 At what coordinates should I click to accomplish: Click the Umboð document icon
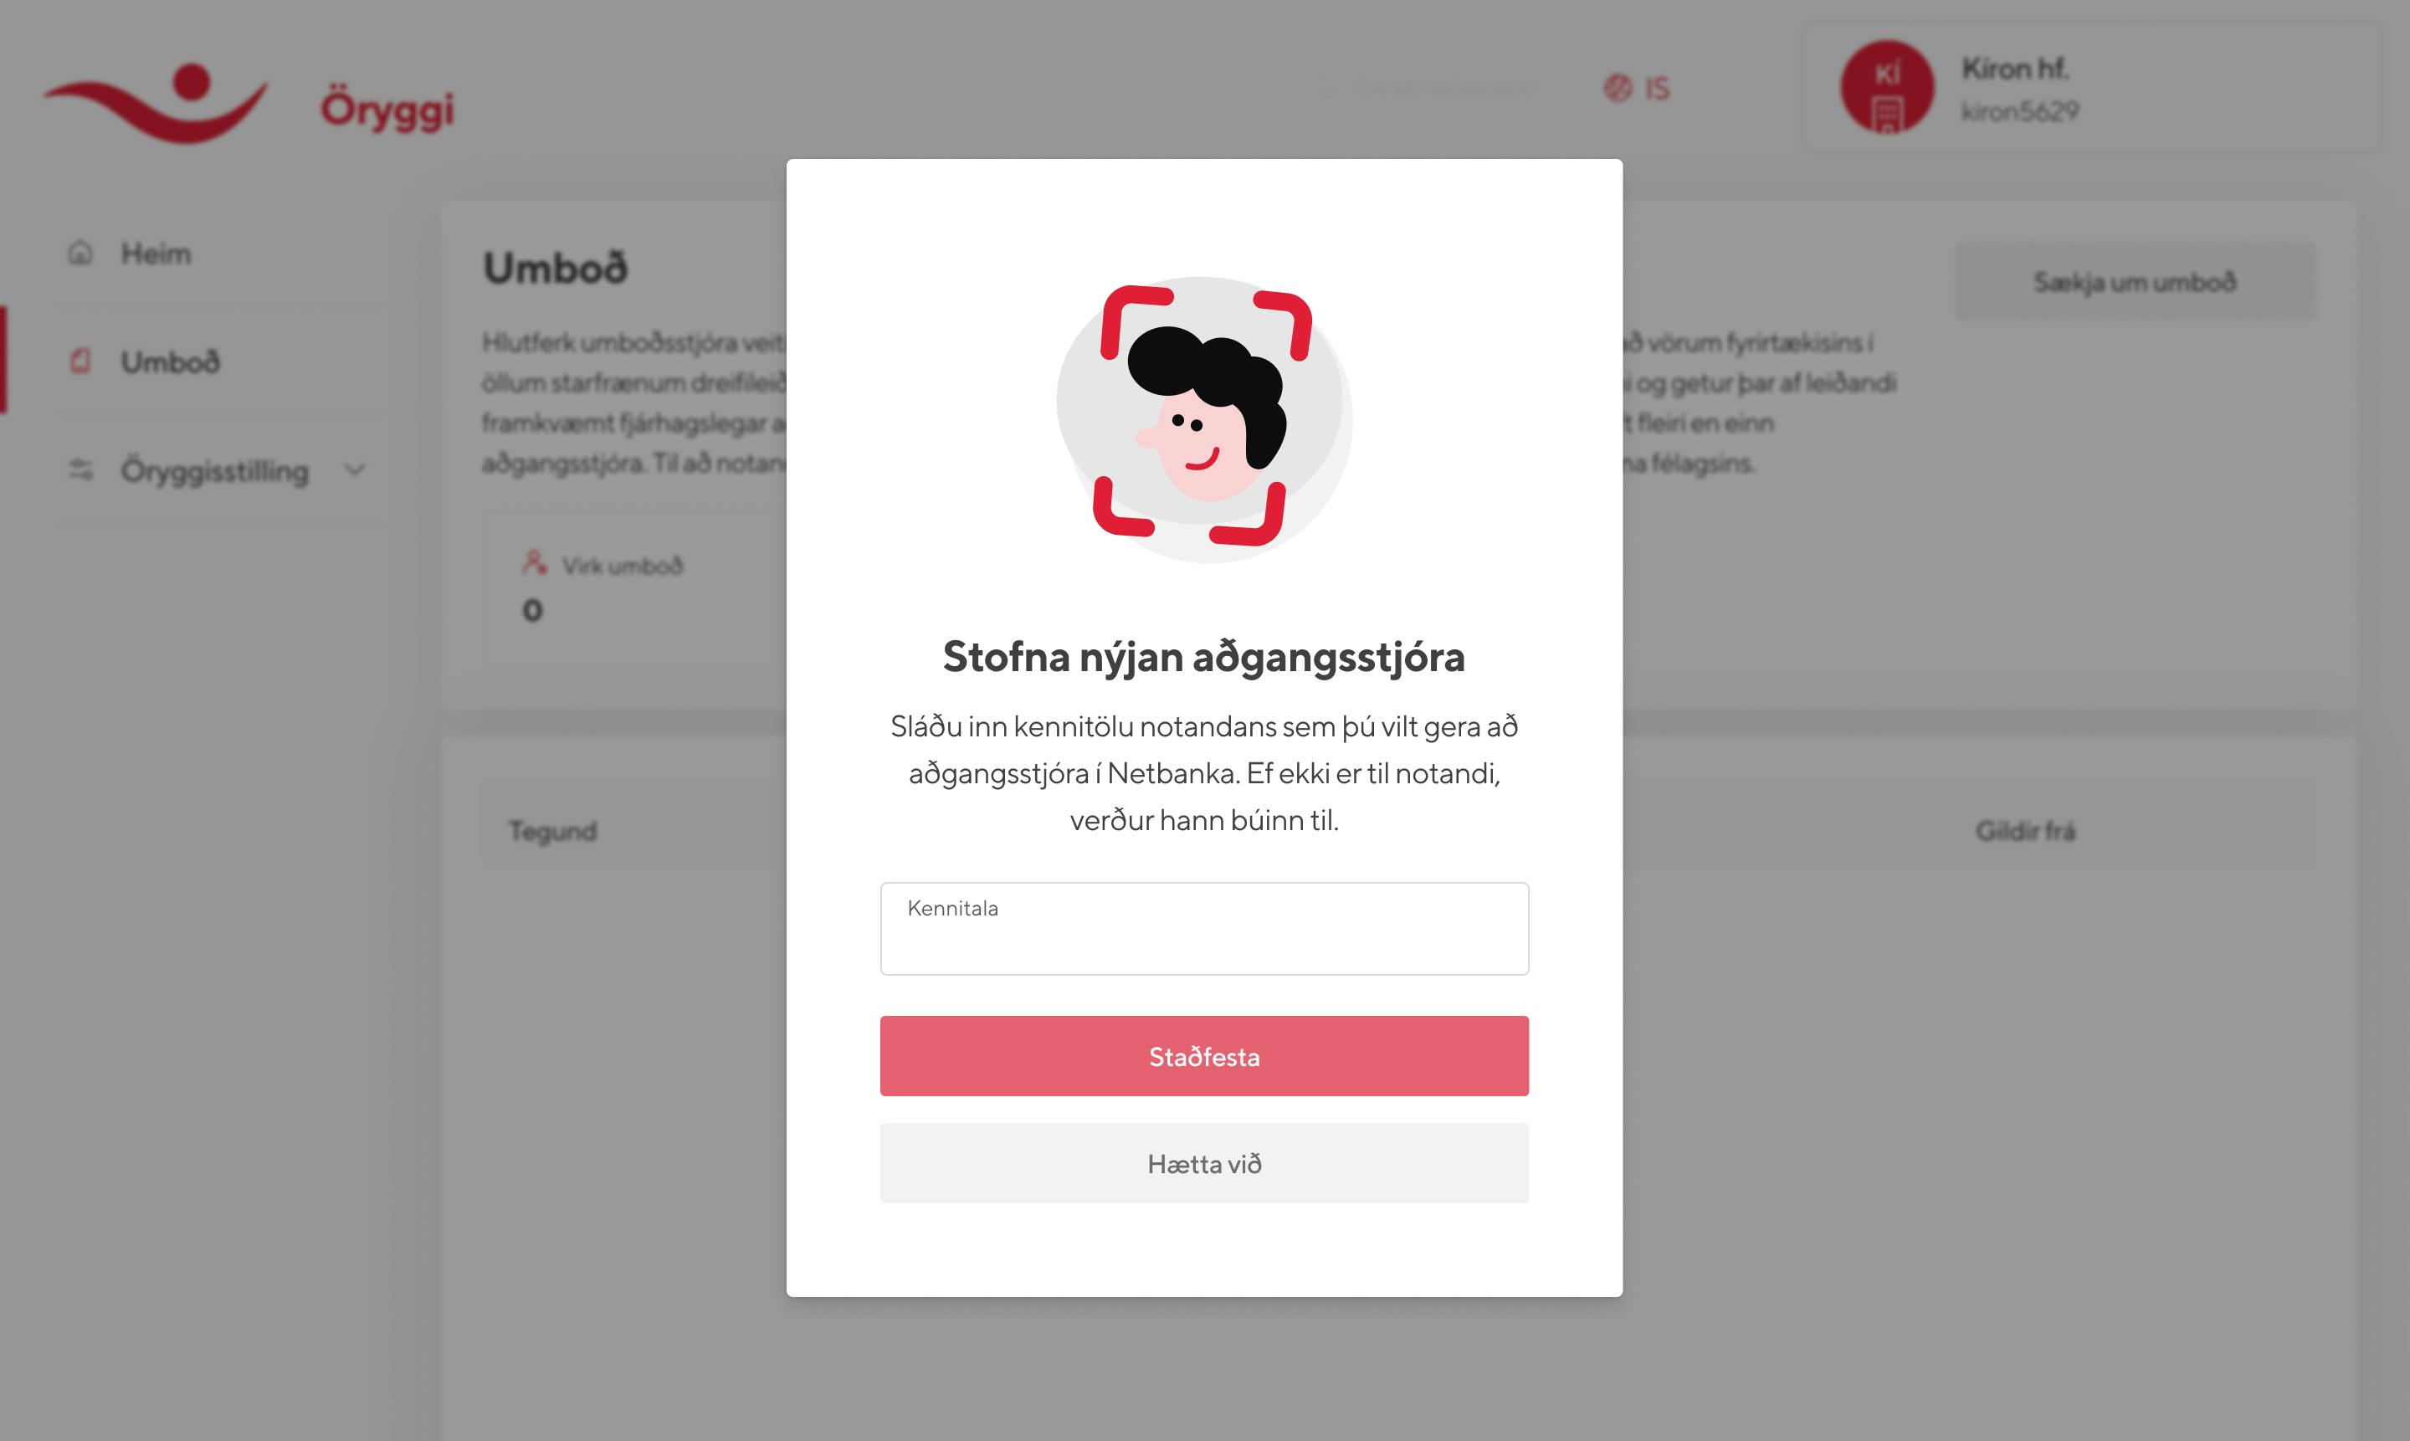point(80,362)
